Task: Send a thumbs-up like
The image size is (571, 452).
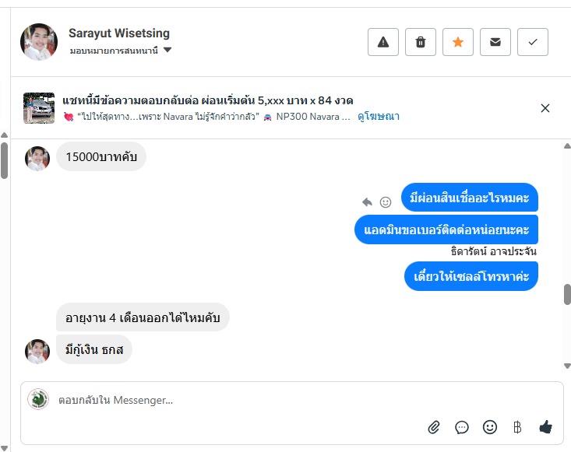Action: point(545,427)
